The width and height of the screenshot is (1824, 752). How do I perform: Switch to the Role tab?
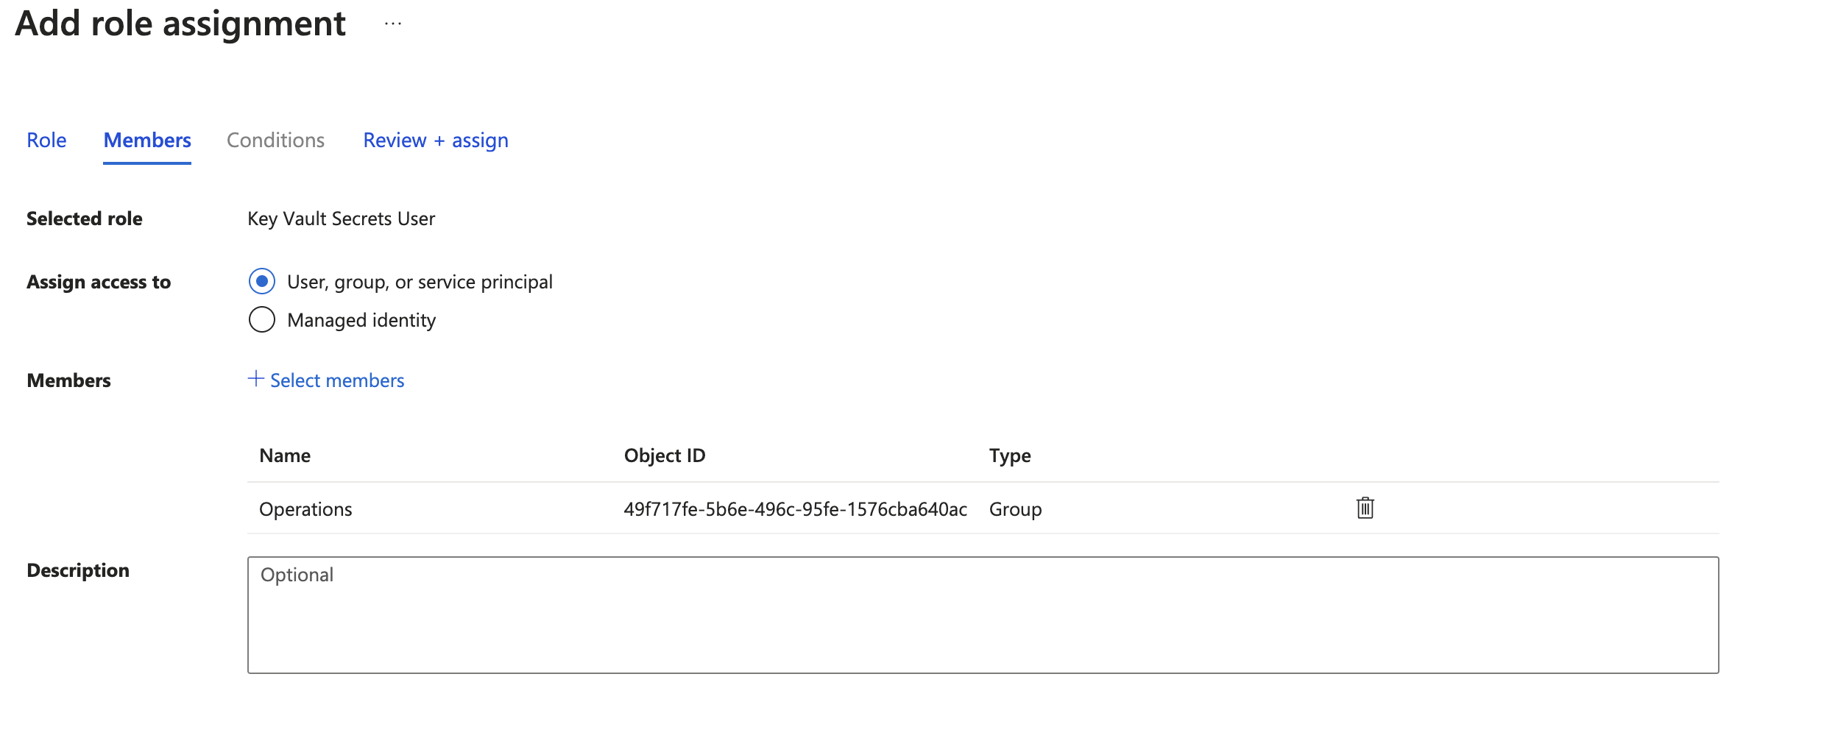click(x=46, y=140)
